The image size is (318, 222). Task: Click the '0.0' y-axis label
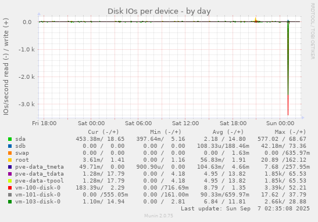tap(27, 22)
